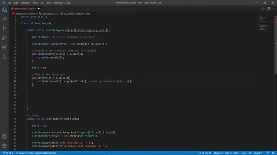Click the 'class leftRotation_v2{' declaration line

click(x=36, y=23)
